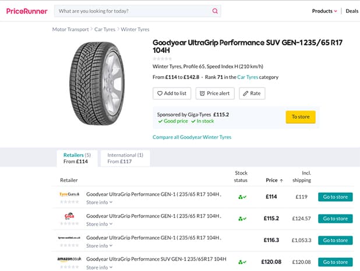Viewport: 360px width, 271px height.
Task: Open the Products dropdown menu
Action: [x=324, y=11]
